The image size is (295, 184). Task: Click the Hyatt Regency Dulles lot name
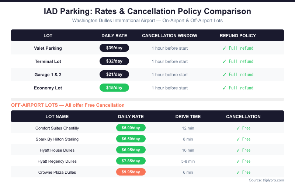(57, 161)
